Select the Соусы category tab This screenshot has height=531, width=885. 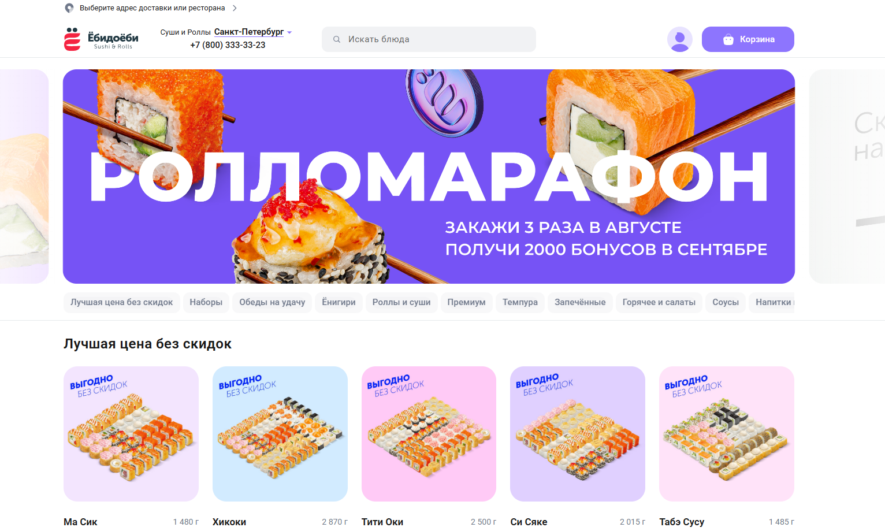726,302
